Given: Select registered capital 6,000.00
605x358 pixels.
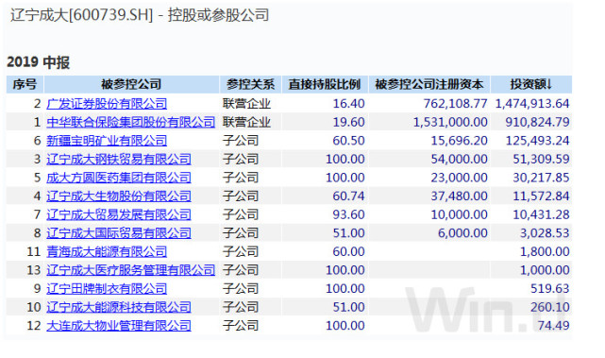Looking at the screenshot, I should point(462,233).
